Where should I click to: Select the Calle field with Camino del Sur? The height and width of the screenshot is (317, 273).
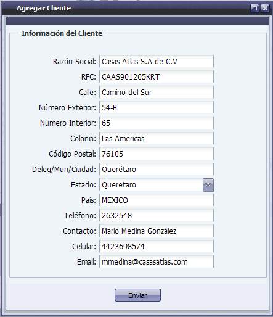coord(157,92)
